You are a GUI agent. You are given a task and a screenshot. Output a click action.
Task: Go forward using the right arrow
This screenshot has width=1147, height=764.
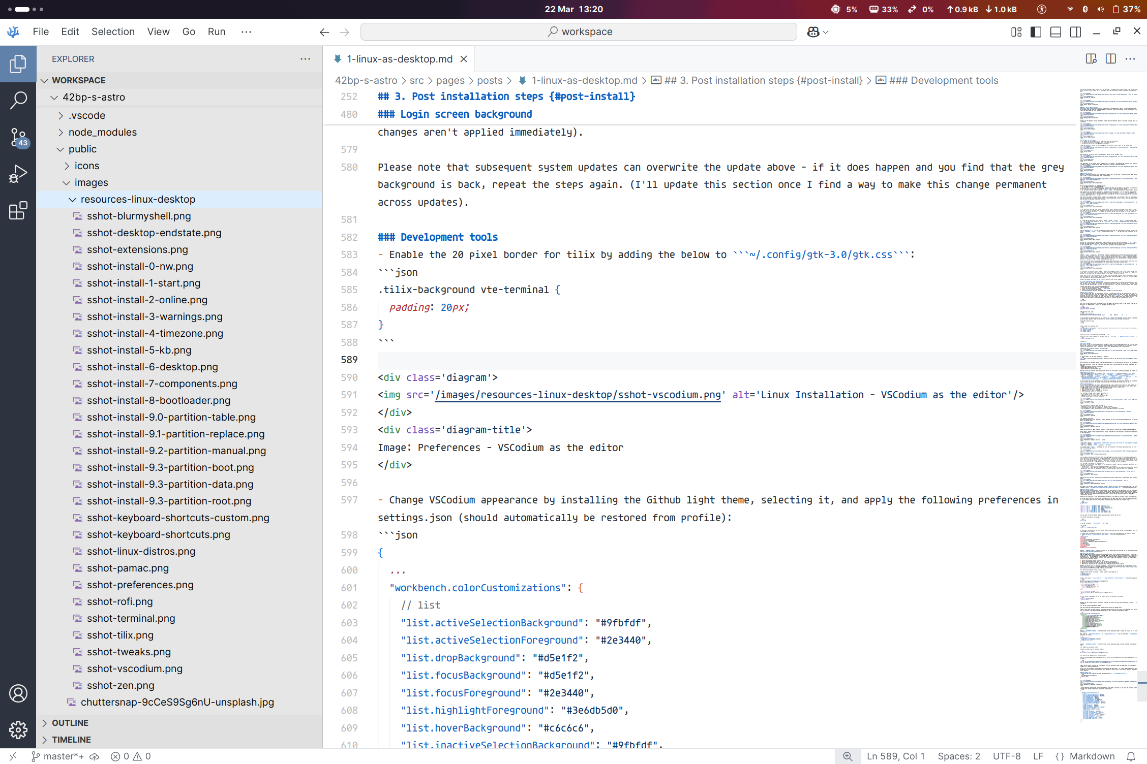point(345,32)
